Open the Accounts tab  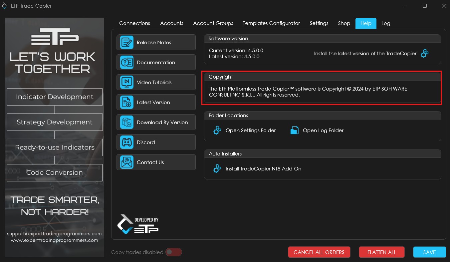pyautogui.click(x=171, y=23)
